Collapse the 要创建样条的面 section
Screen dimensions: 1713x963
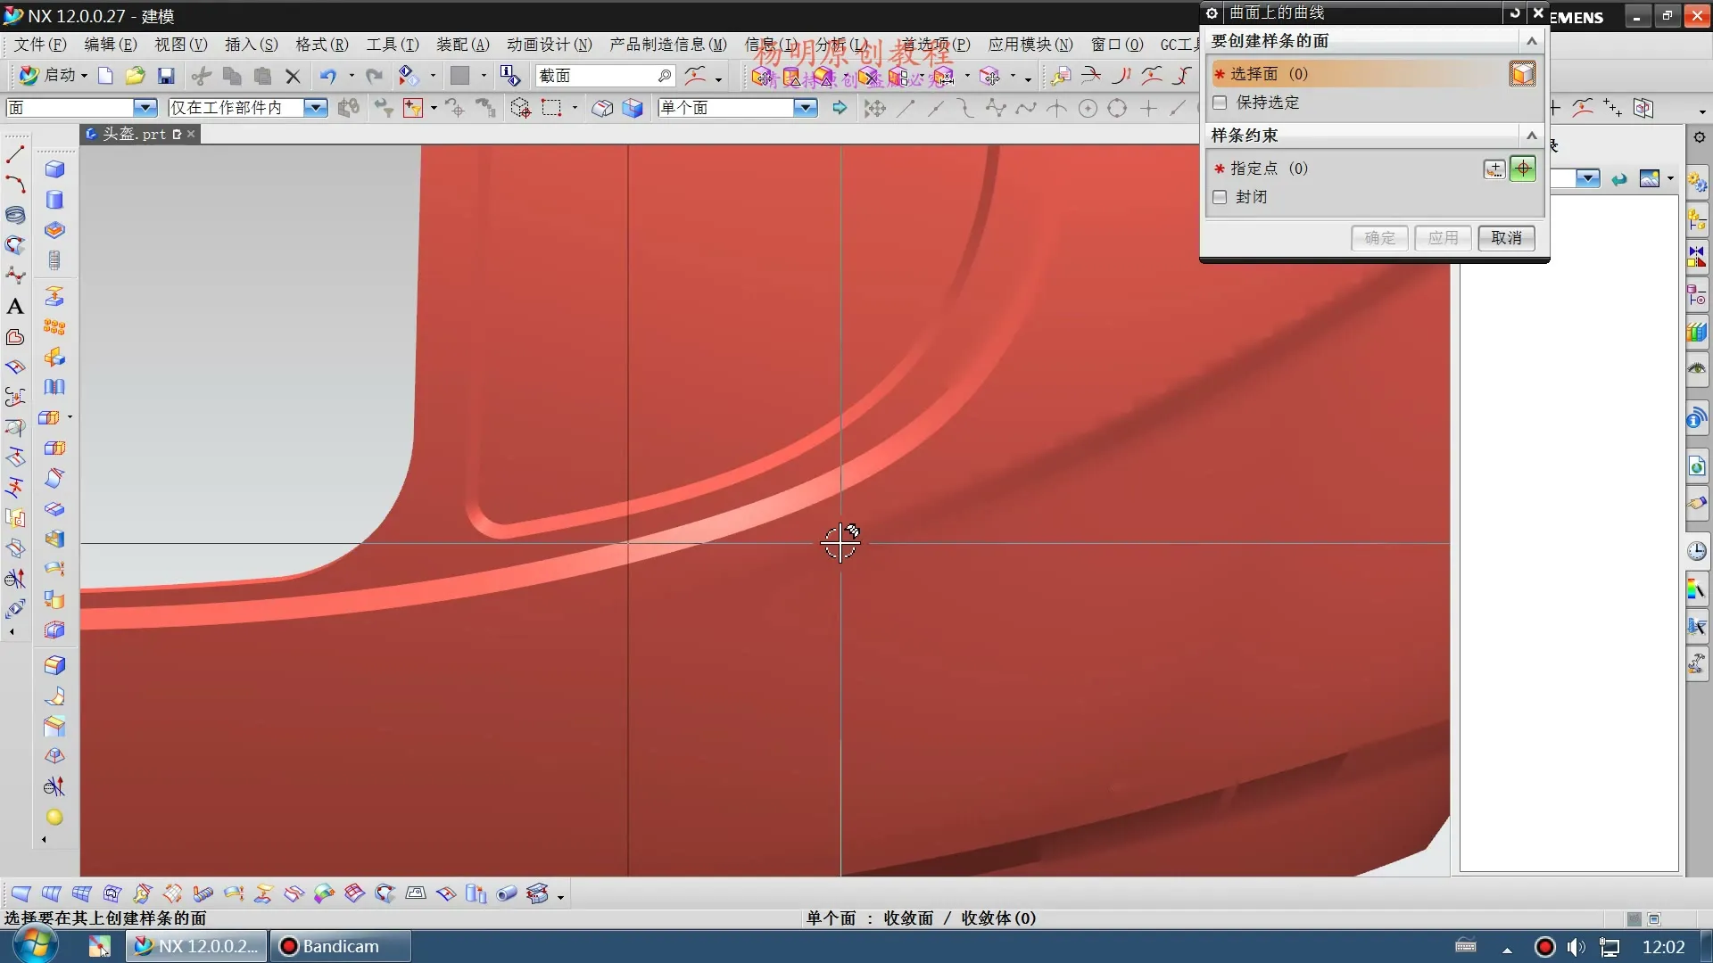(x=1531, y=41)
